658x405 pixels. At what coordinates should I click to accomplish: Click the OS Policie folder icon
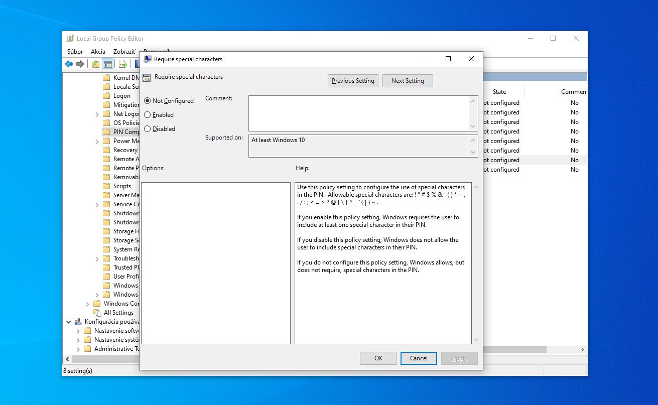click(x=106, y=123)
